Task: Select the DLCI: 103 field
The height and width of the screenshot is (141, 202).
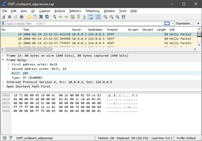Action: click(106, 73)
